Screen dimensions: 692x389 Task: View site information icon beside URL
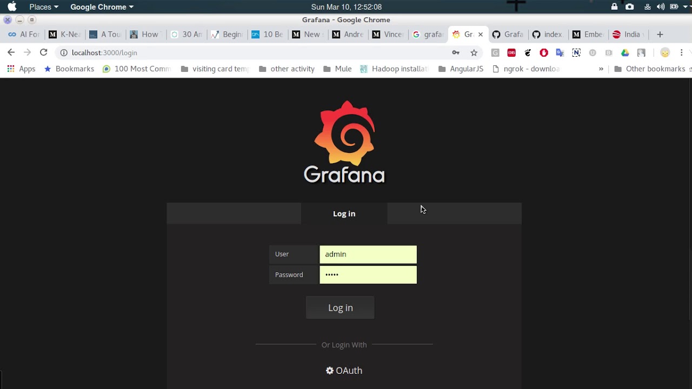64,52
